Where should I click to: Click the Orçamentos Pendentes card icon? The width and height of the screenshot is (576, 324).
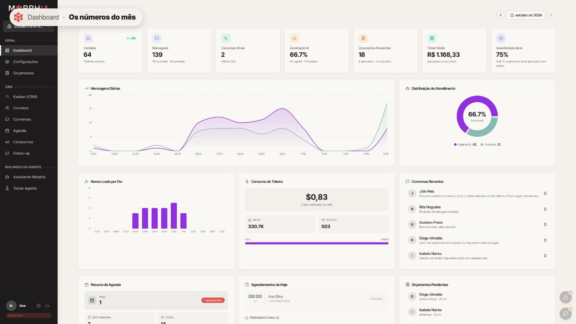point(363,38)
